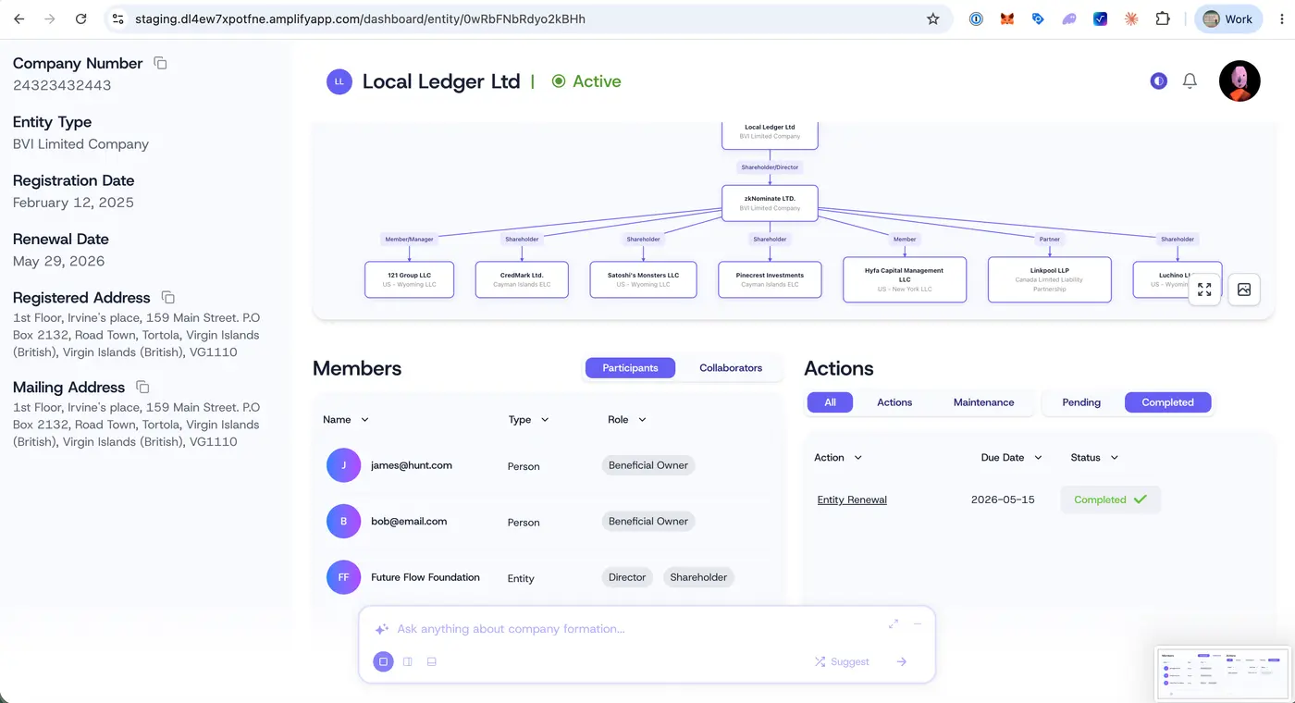Open the Role column dropdown

626,420
